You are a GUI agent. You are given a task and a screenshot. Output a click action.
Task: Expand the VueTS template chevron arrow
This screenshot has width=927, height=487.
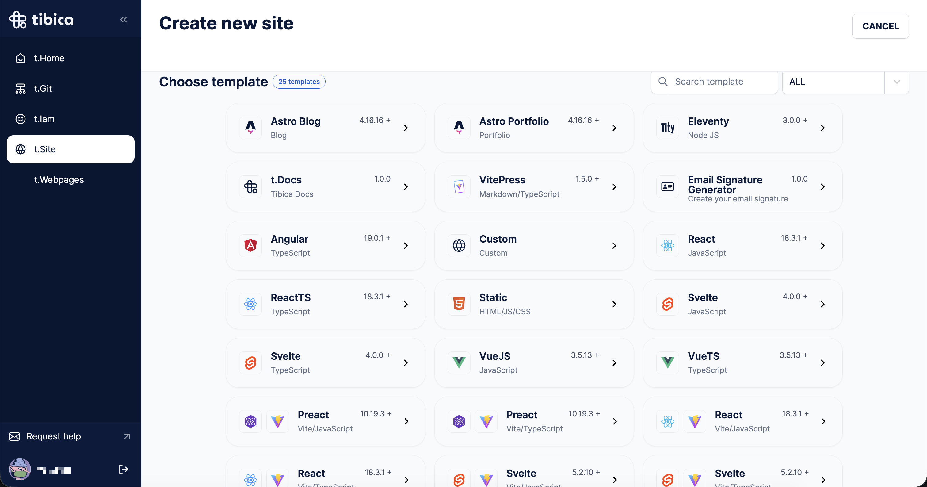click(823, 363)
